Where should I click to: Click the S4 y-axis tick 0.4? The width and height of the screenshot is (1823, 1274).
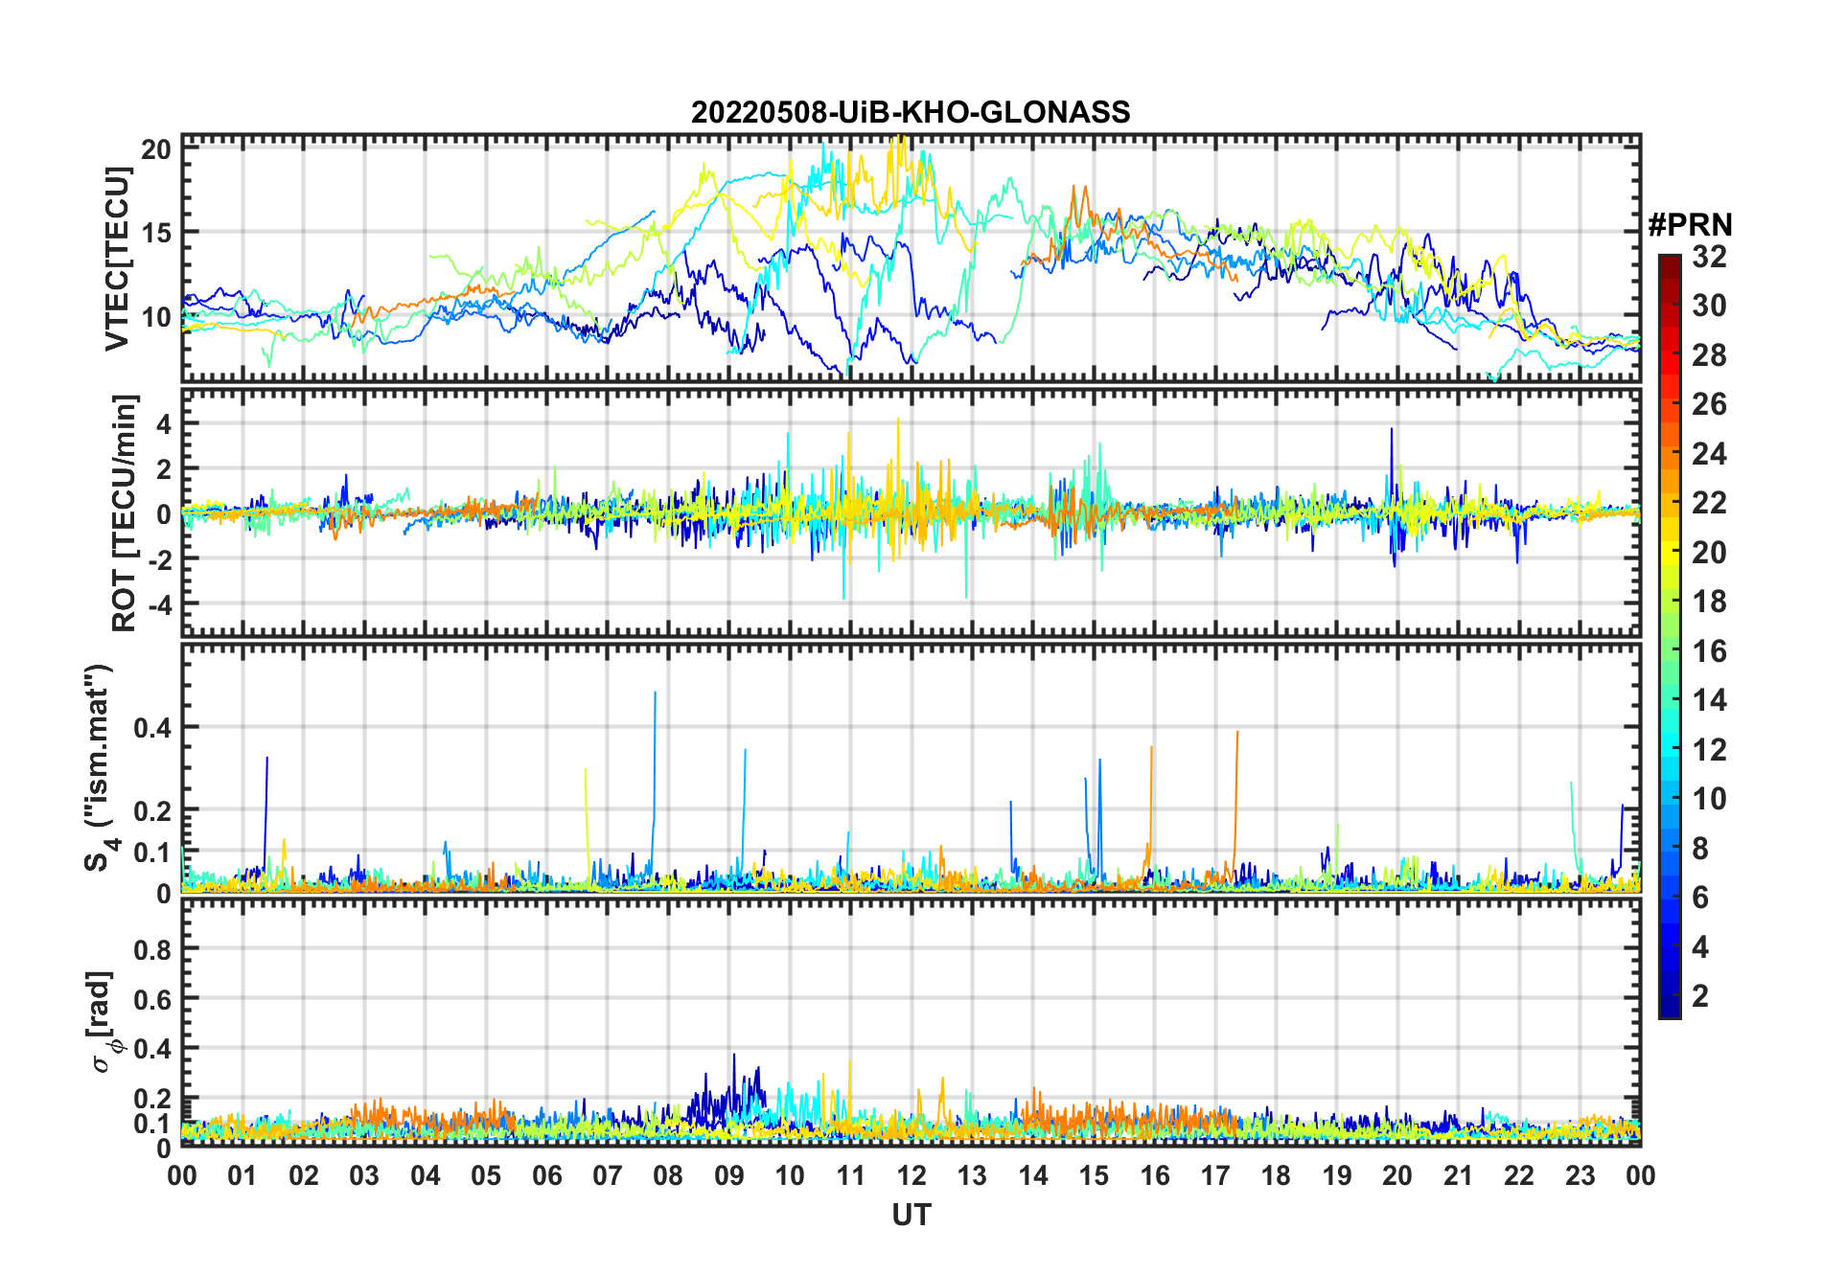click(153, 727)
